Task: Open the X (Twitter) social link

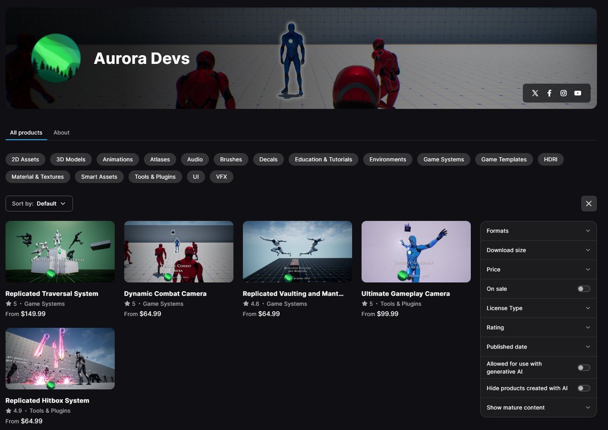Action: click(x=535, y=93)
